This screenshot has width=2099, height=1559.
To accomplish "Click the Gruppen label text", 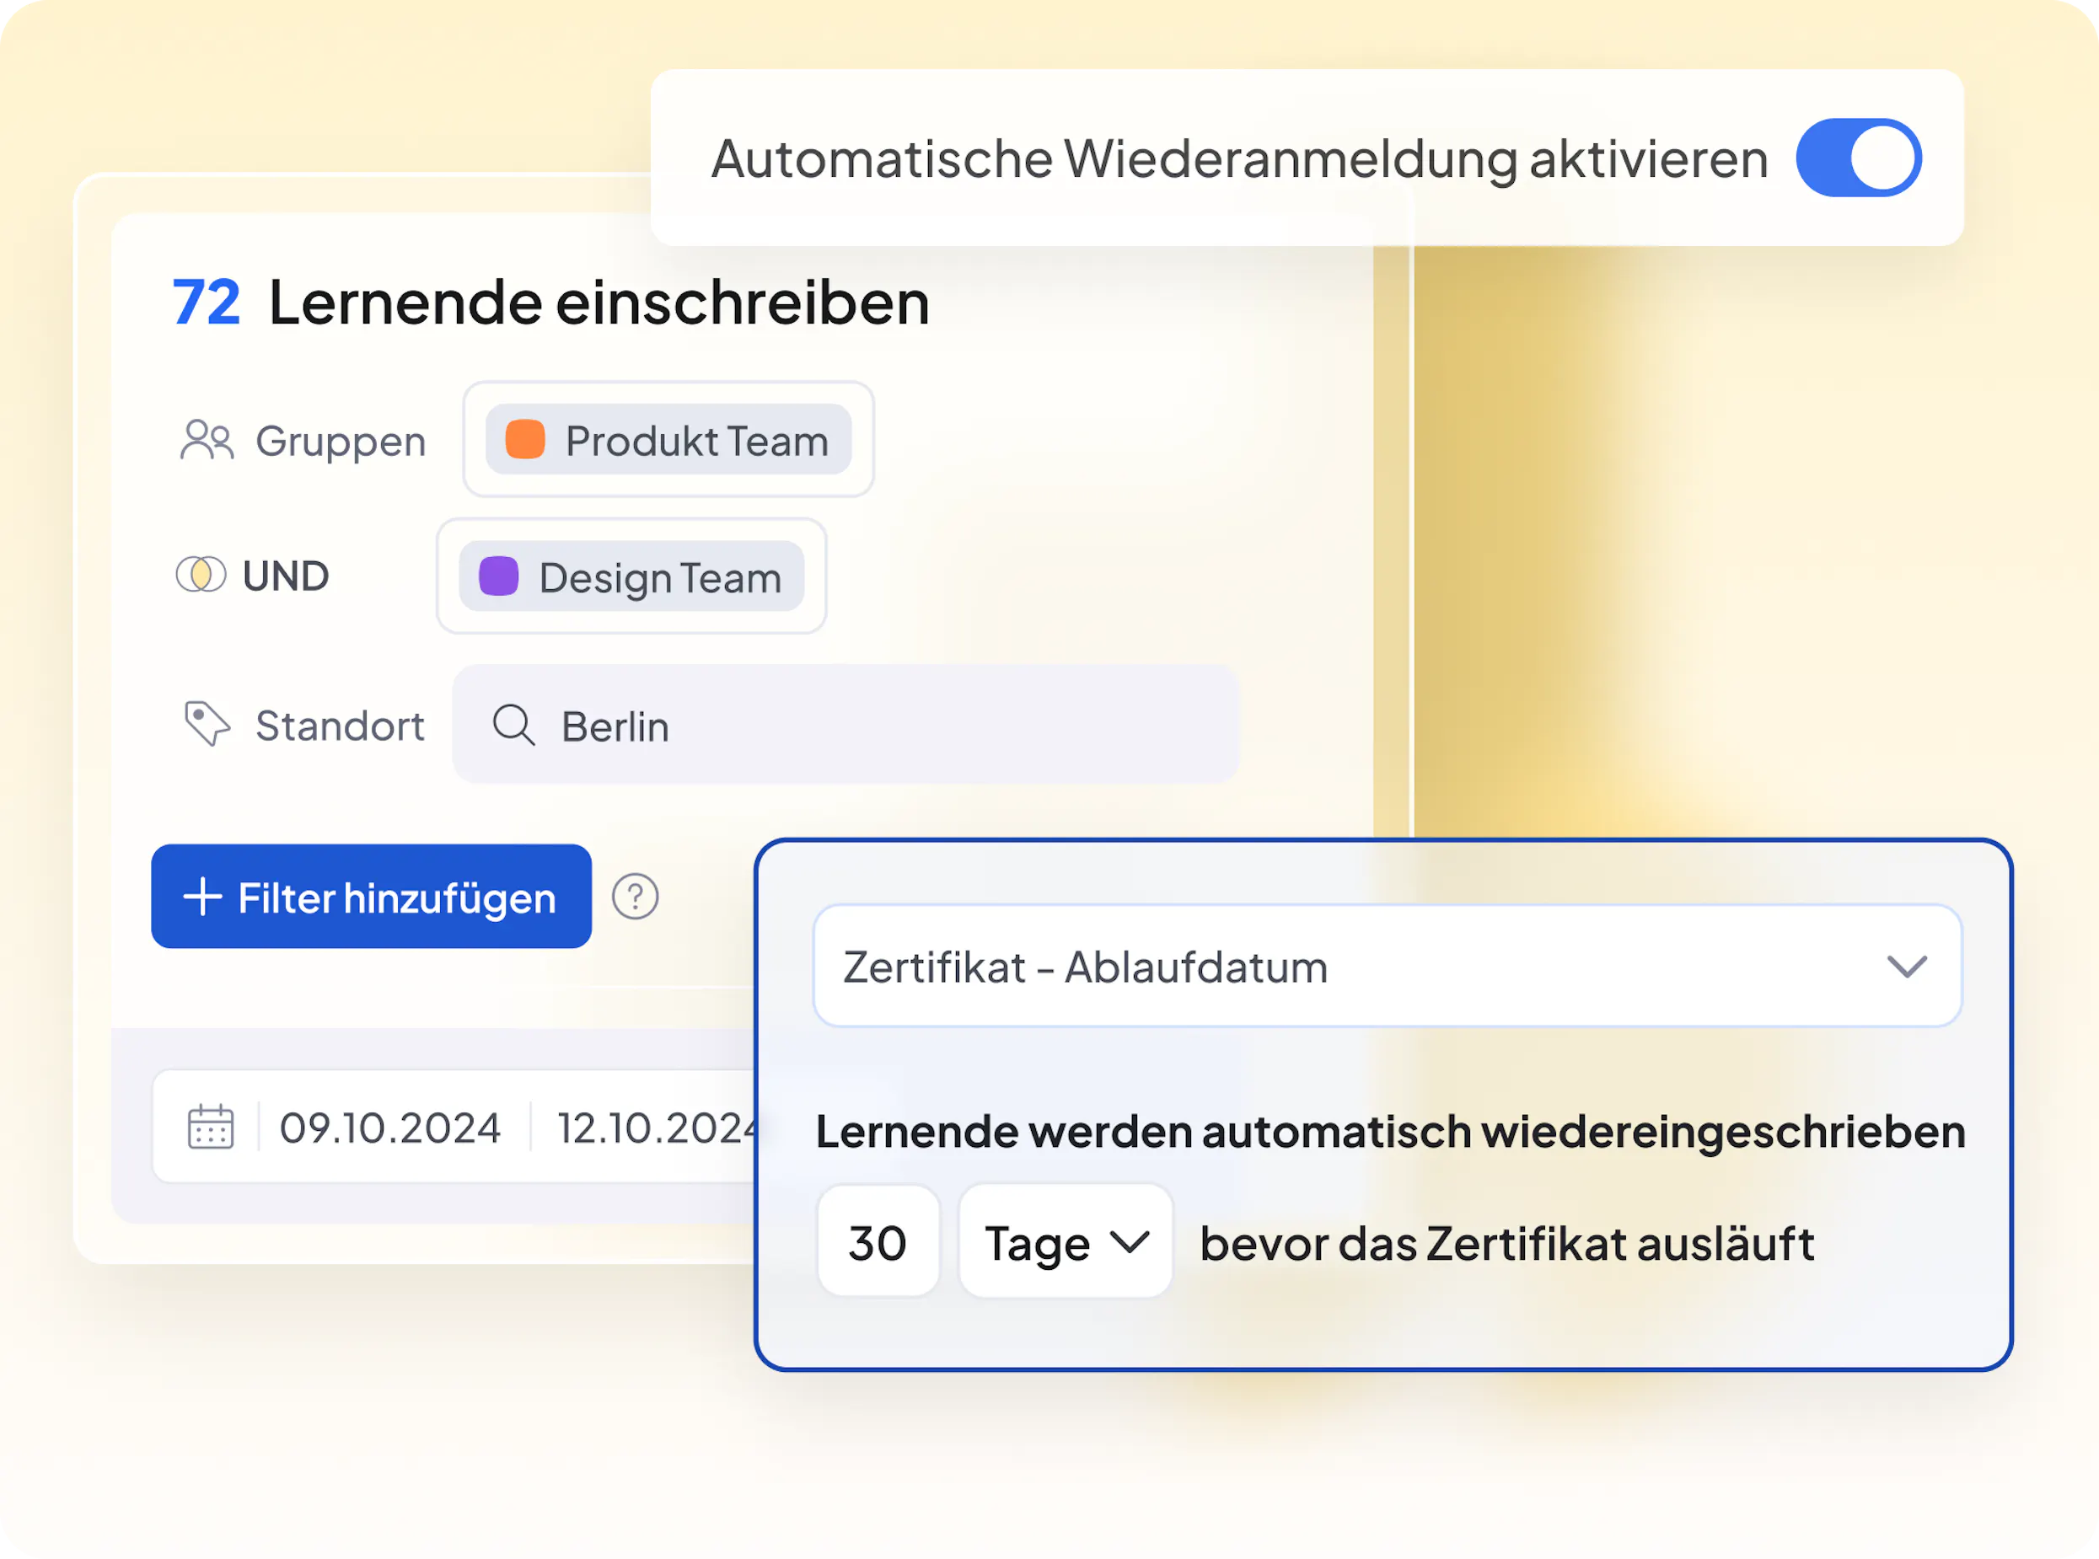I will [x=341, y=442].
